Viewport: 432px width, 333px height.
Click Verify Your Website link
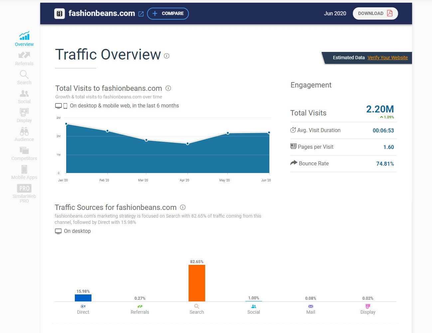(x=387, y=58)
